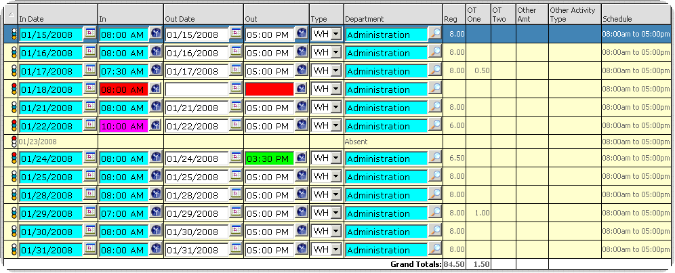Click the sort triangle in top-left header corner
The image size is (675, 273).
11,15
